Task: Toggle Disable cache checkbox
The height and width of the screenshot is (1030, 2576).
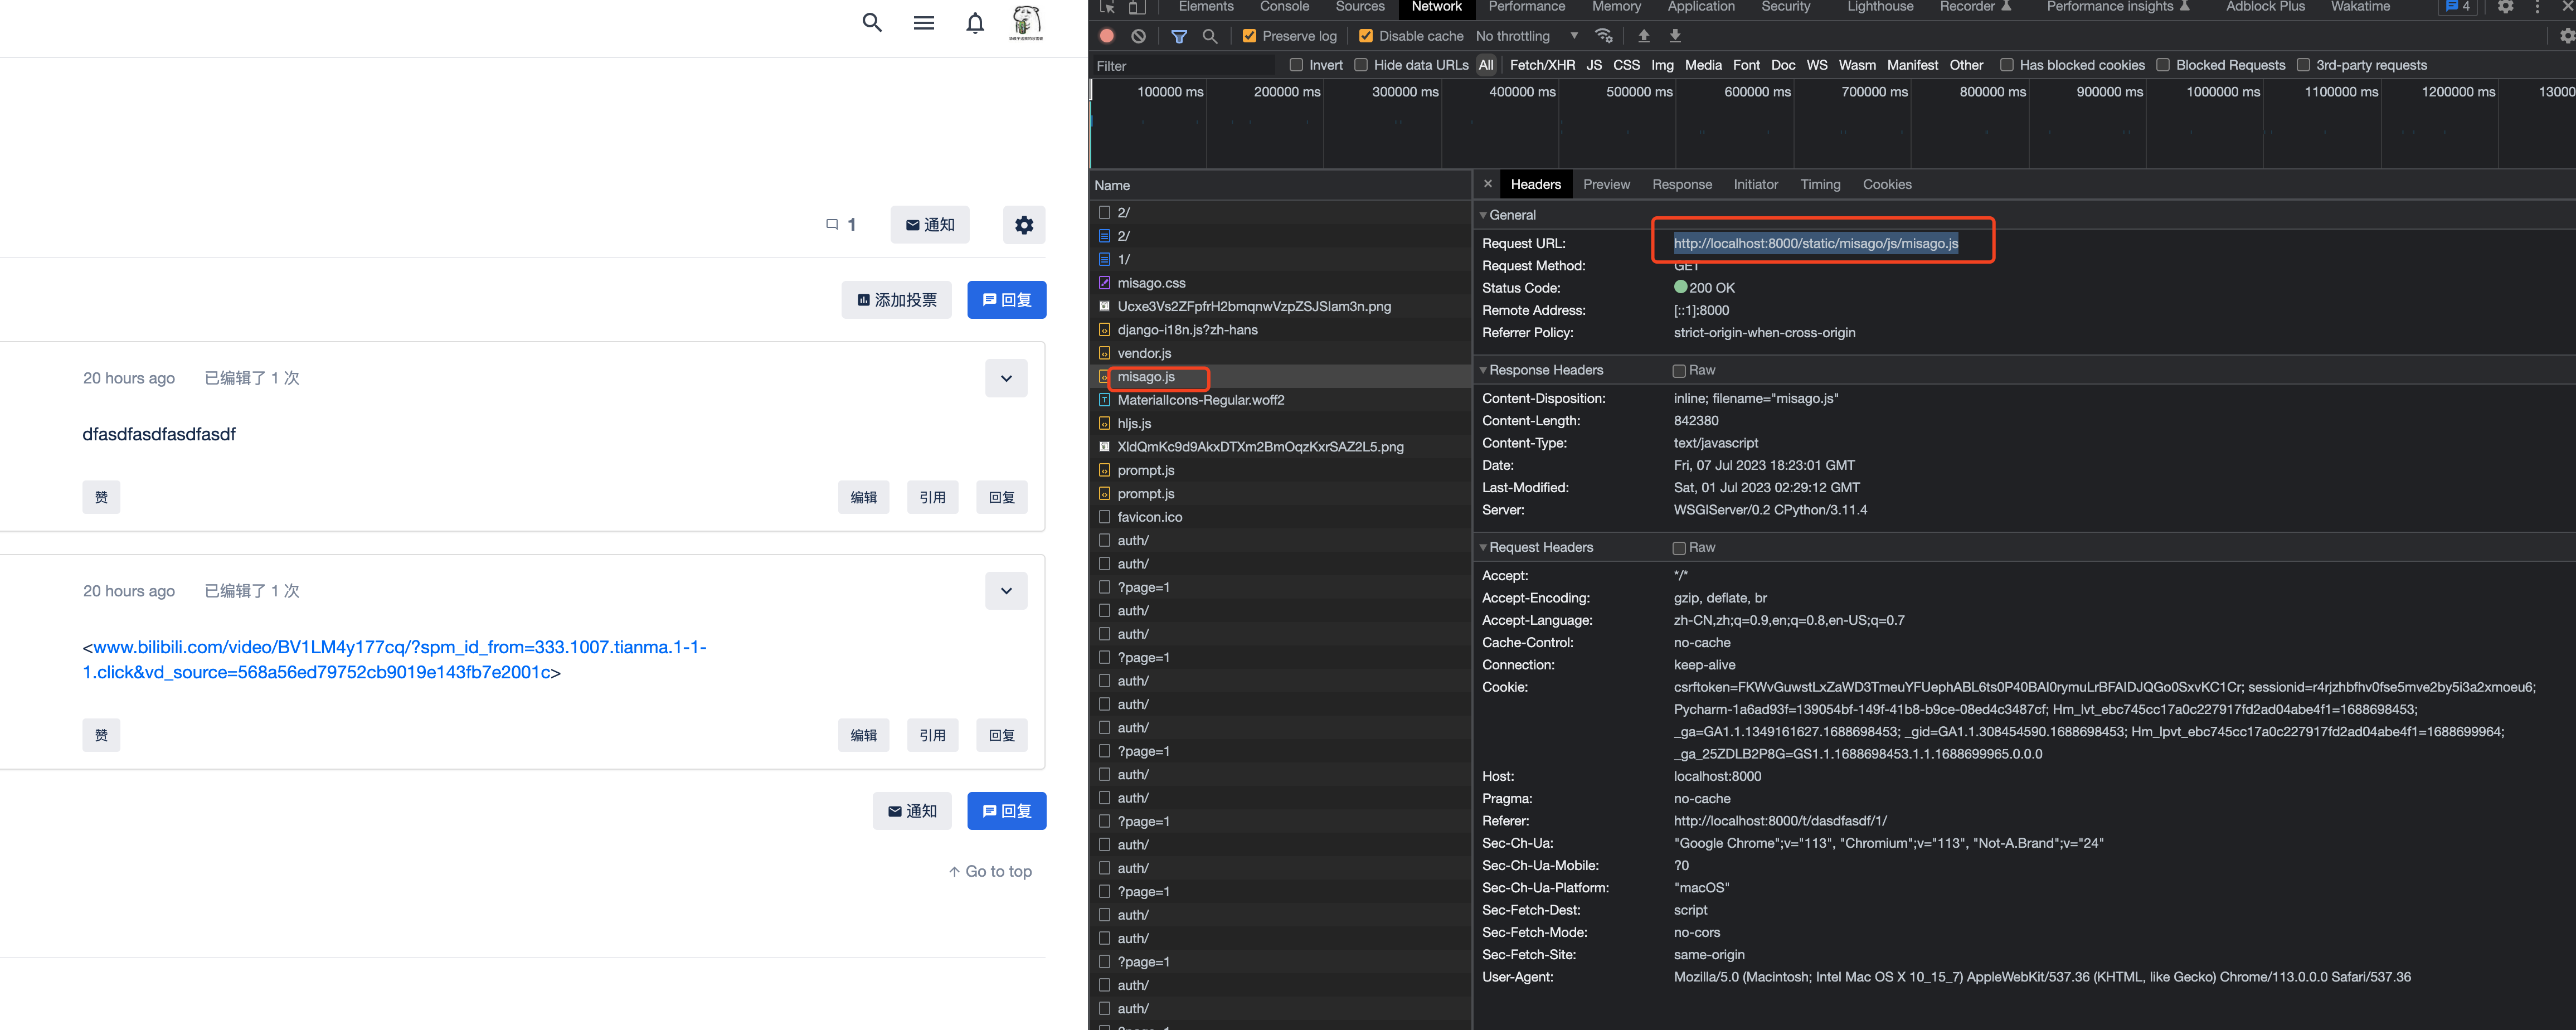Action: (x=1366, y=36)
